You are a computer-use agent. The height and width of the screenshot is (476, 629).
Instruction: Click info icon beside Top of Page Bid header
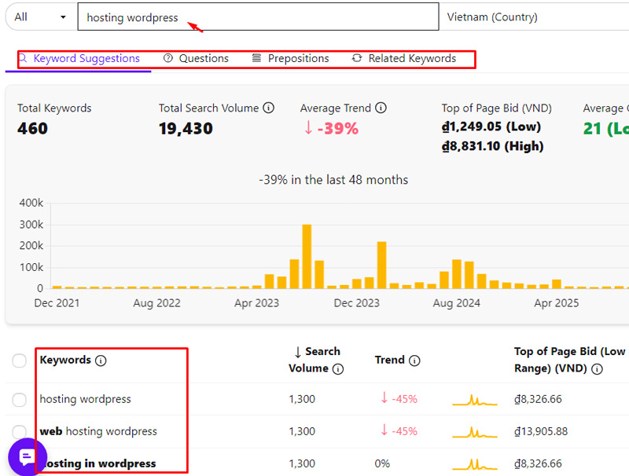597,368
